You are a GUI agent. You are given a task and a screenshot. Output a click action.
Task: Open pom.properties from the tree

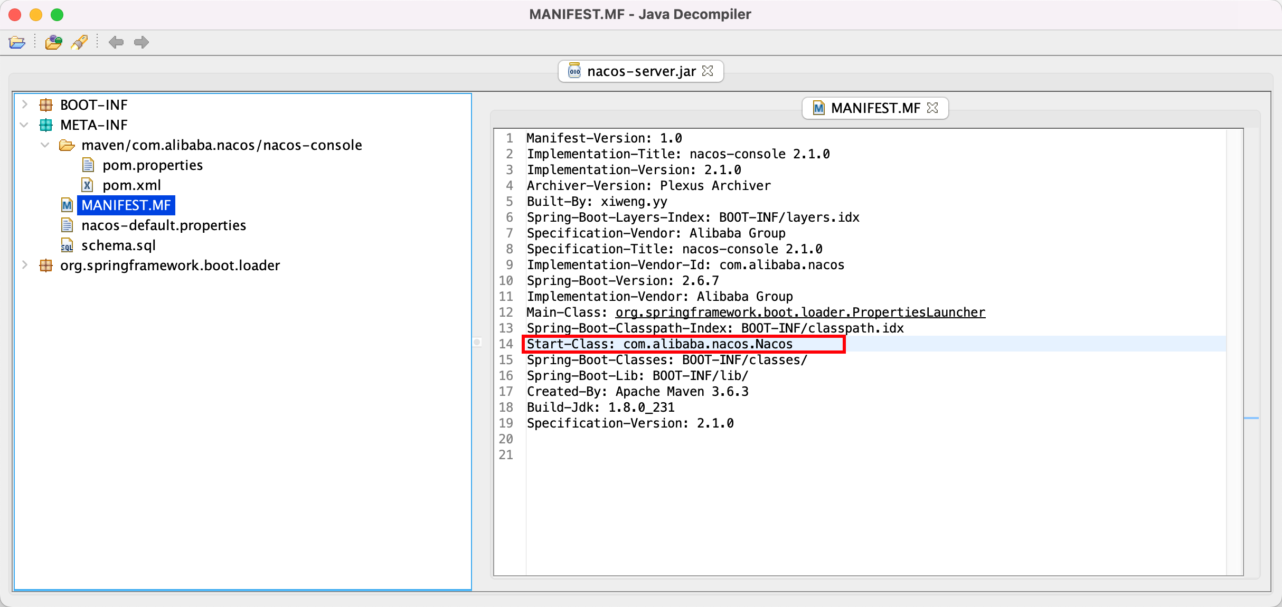pos(153,165)
